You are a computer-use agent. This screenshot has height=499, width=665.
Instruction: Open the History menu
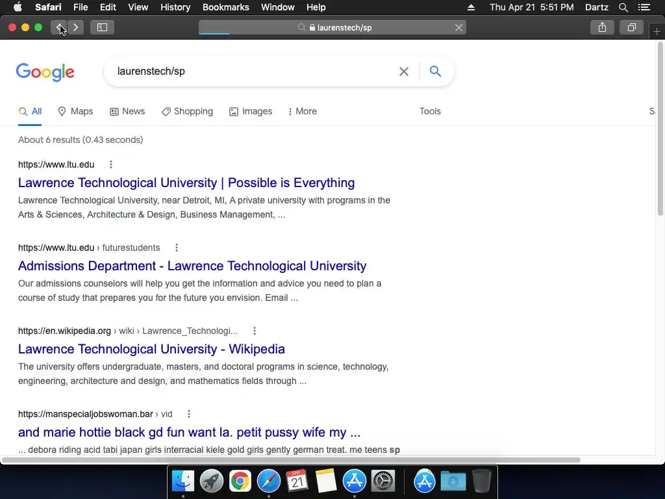[175, 7]
